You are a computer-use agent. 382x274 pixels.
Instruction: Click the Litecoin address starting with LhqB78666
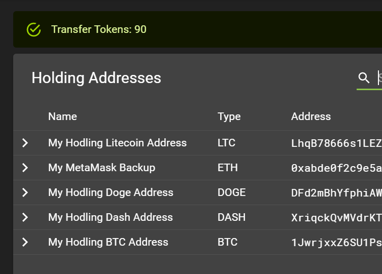[x=336, y=143]
